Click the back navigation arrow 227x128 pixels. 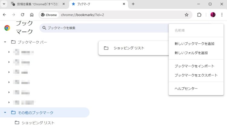[4, 15]
